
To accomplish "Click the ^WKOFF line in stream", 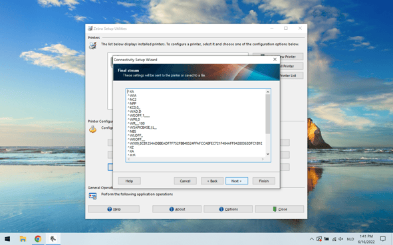I will (136, 139).
